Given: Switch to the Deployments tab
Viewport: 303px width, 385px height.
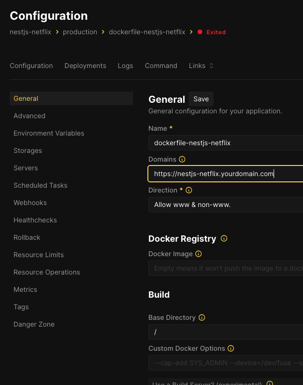Looking at the screenshot, I should (85, 66).
